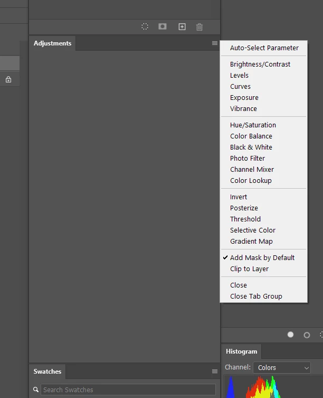
Task: Click the save selection as channel icon
Action: click(x=163, y=26)
